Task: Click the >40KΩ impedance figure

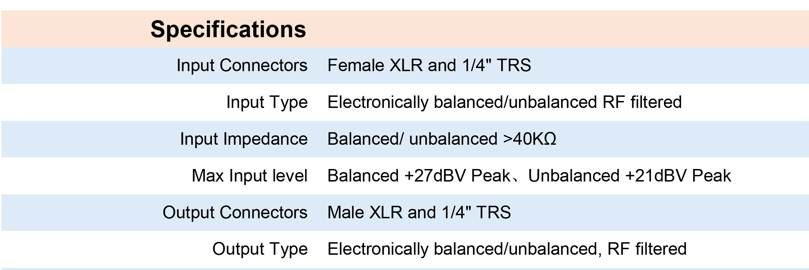Action: click(530, 139)
